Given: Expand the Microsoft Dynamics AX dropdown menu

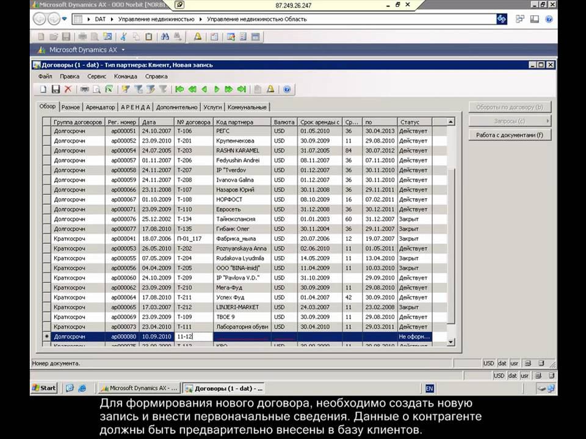Looking at the screenshot, I should click(123, 50).
